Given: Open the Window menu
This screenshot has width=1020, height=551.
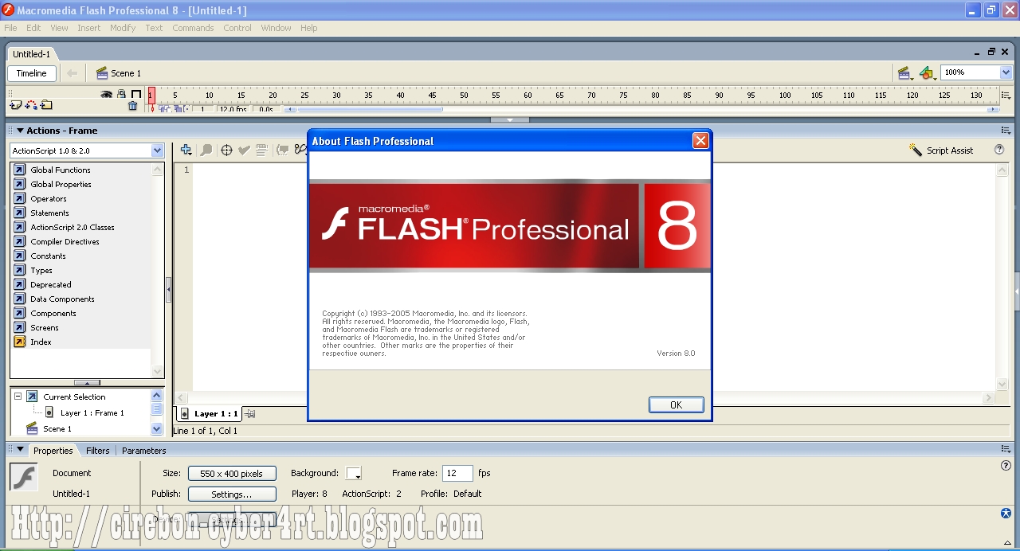Looking at the screenshot, I should coord(276,28).
